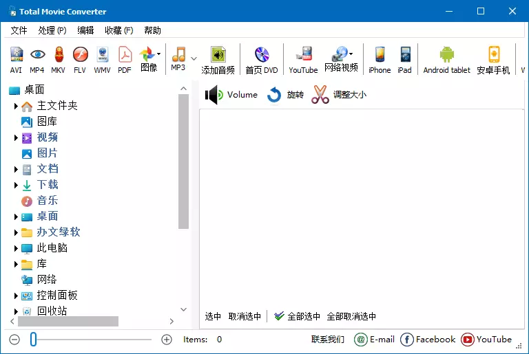Open the Volume adjustment tool
The image size is (529, 354).
tap(231, 95)
